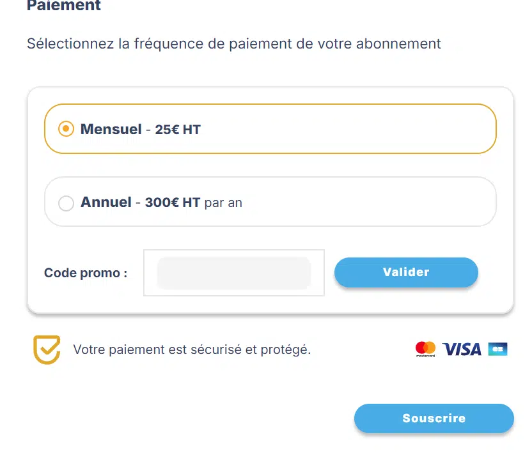Click the gold security shield checkmark icon
Image resolution: width=532 pixels, height=467 pixels.
[x=47, y=349]
